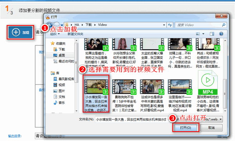Select the video 太监的后裔火爆全国
This screenshot has width=235, height=141.
[152, 53]
